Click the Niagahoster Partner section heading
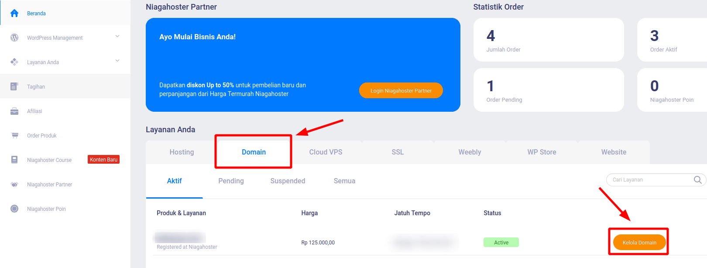Screen dimensions: 707x268 coord(181,7)
